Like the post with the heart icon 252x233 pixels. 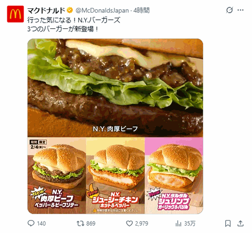[129, 224]
